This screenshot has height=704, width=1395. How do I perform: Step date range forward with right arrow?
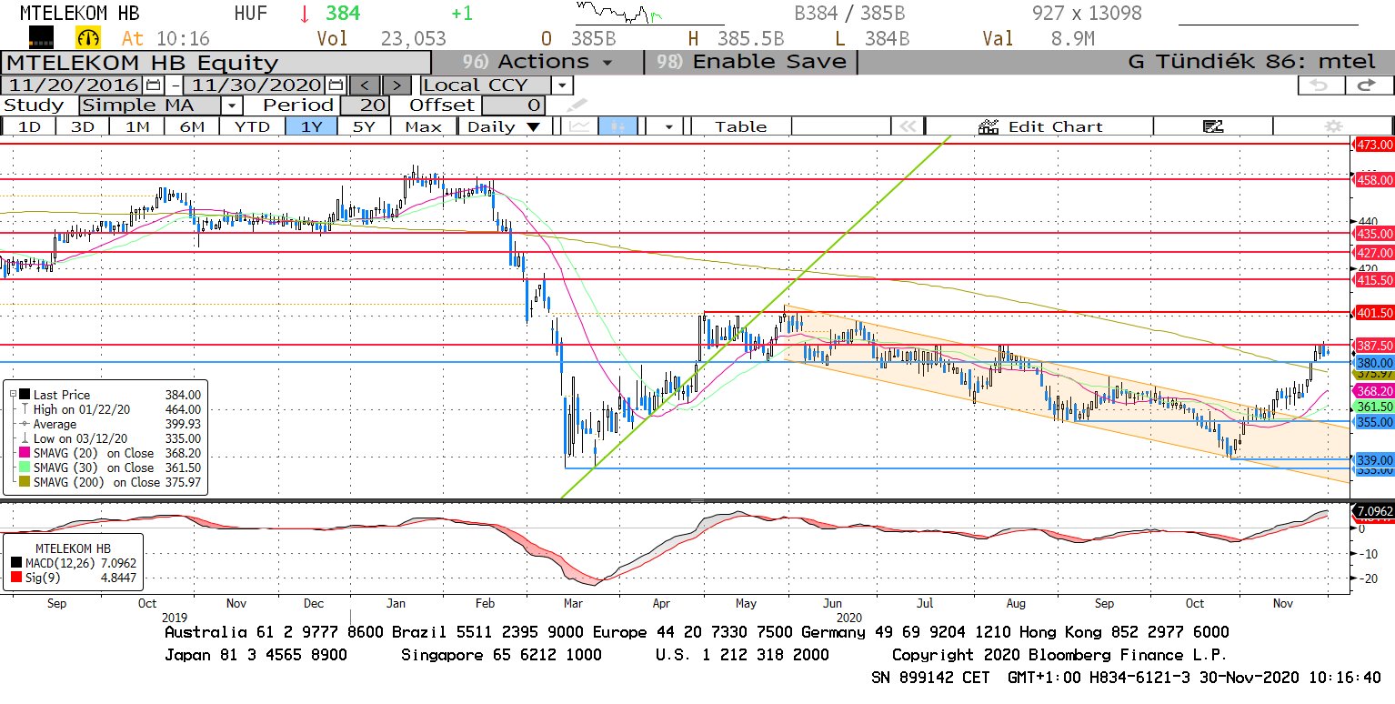pos(396,85)
